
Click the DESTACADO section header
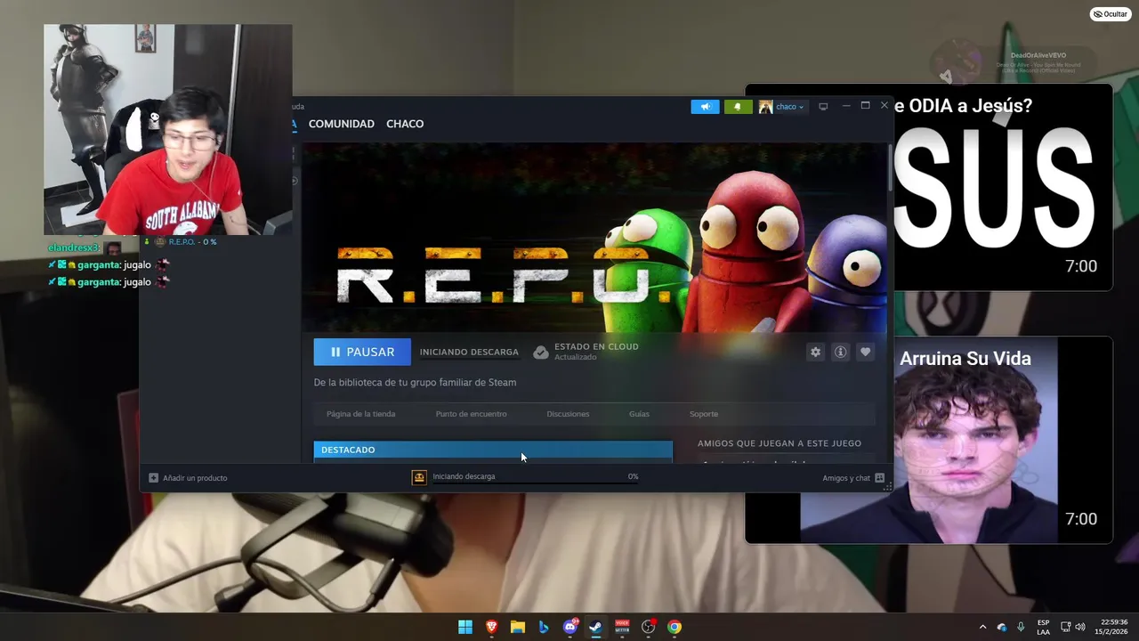click(493, 450)
